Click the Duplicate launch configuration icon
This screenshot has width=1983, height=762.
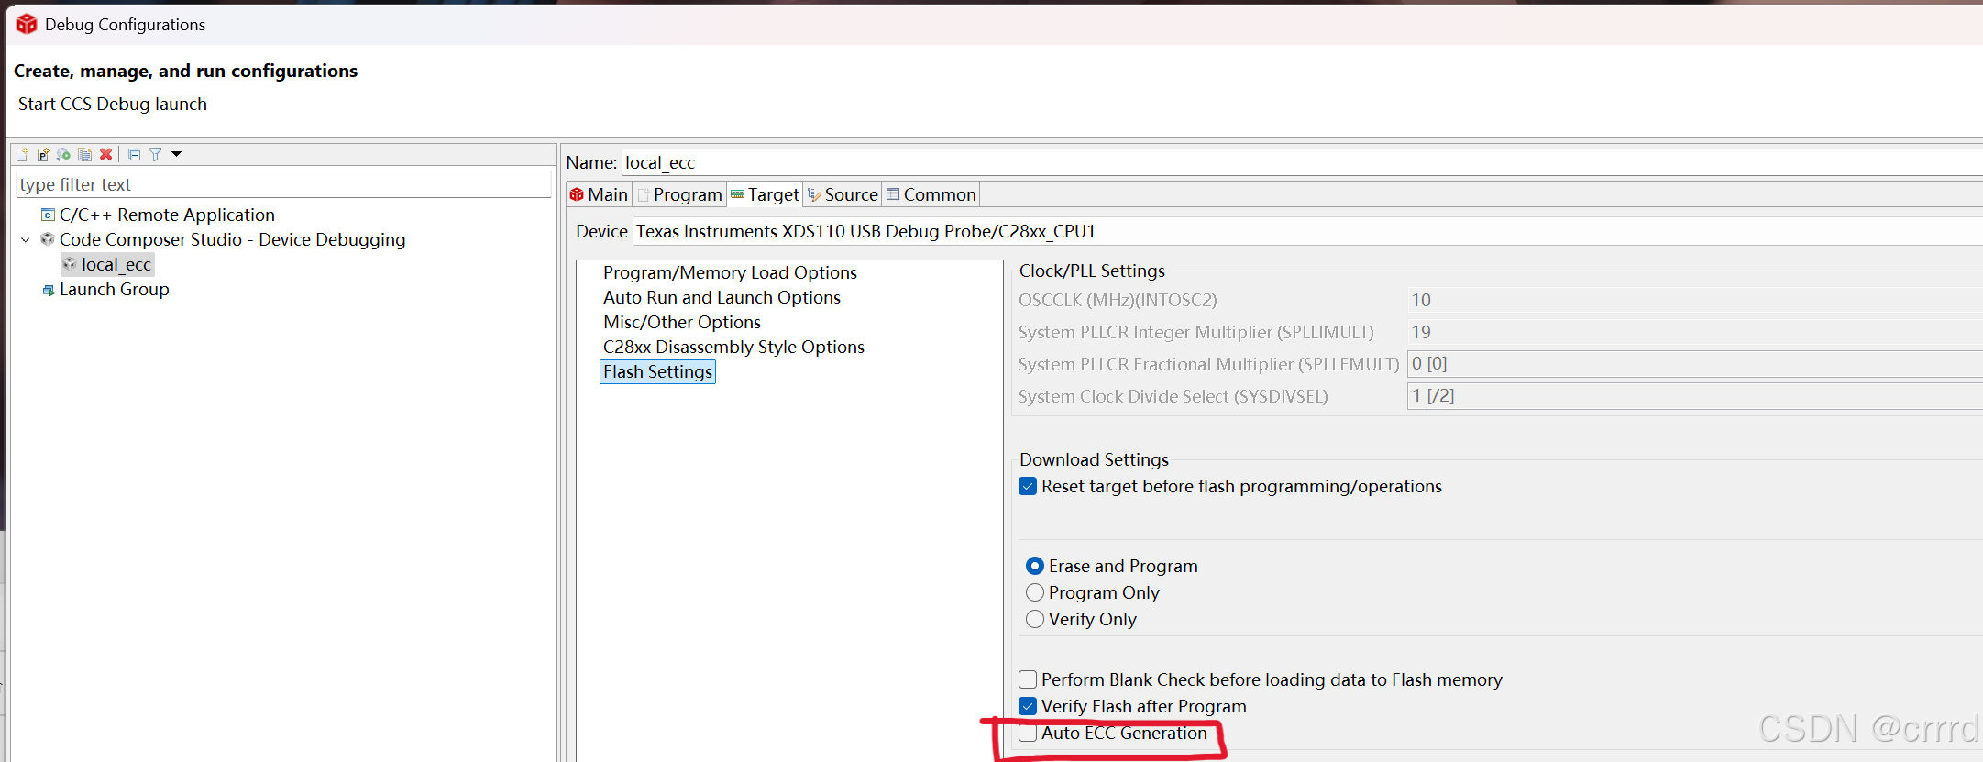point(84,154)
